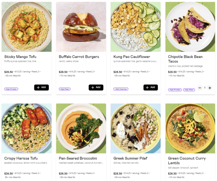217x181 pixels.
Task: Add Kung Pao Cauliflower to the order
Action: point(151,87)
